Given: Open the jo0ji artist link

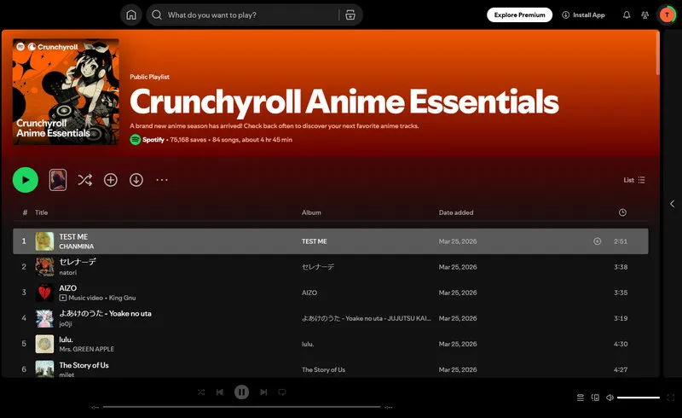Looking at the screenshot, I should [66, 324].
